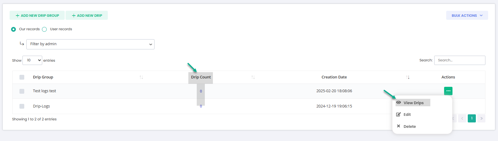
Task: Open the green three-dots actions button
Action: tap(448, 91)
